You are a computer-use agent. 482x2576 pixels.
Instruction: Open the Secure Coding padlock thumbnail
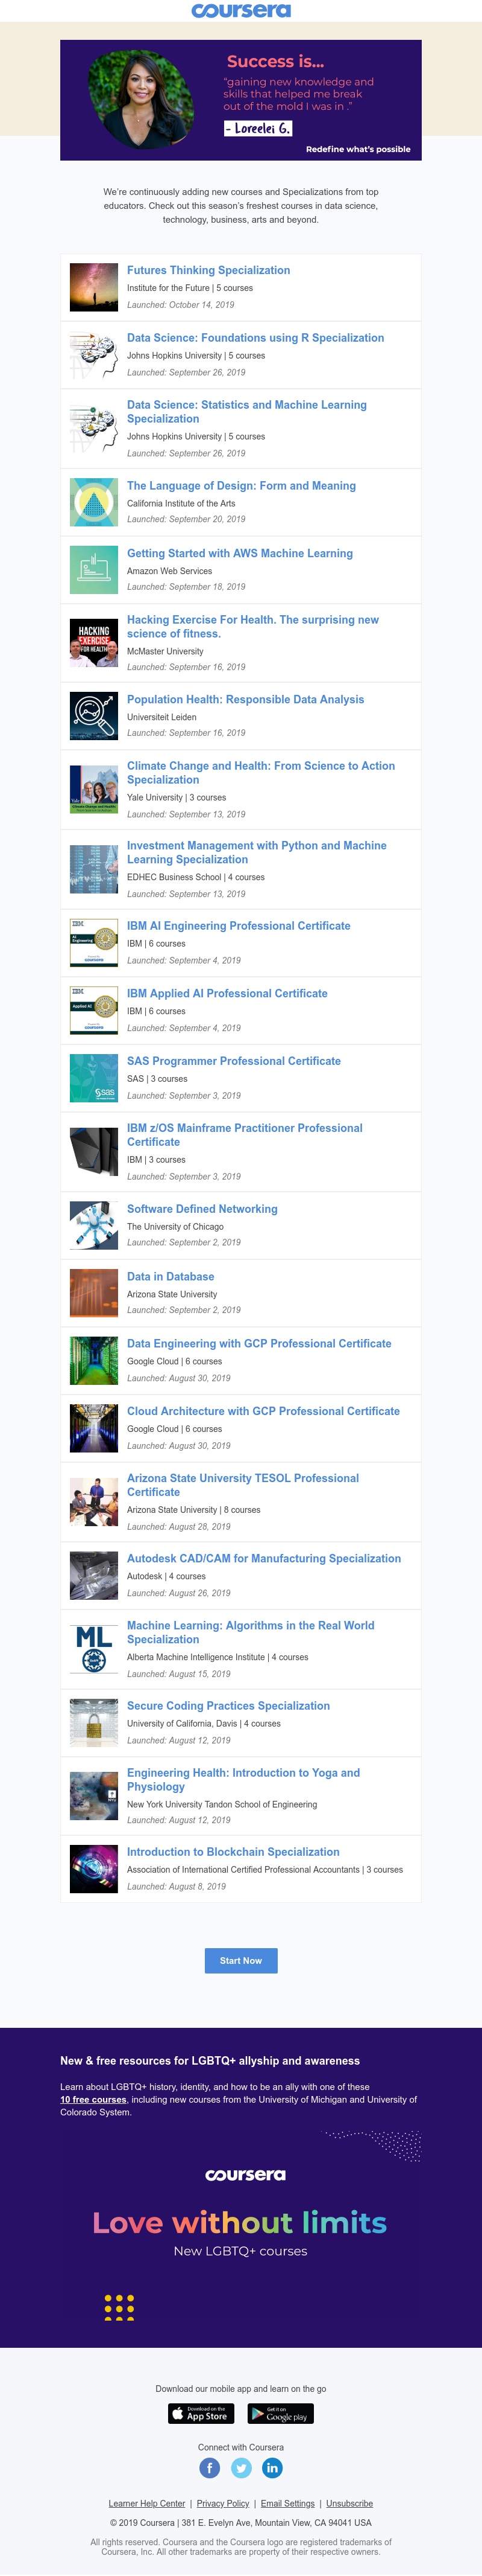pyautogui.click(x=94, y=1723)
